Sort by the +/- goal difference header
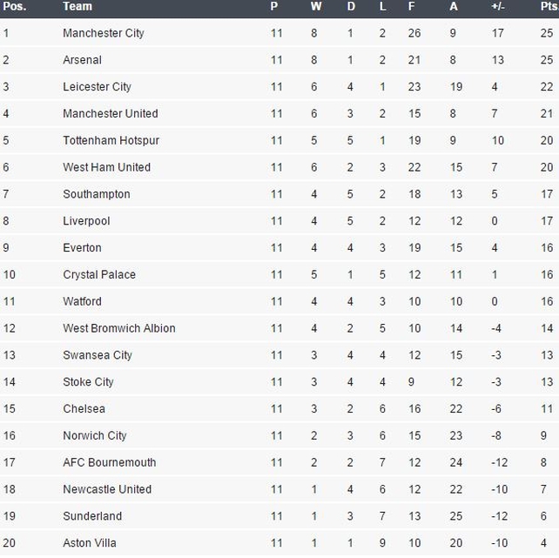Image resolution: width=559 pixels, height=558 pixels. (x=498, y=6)
